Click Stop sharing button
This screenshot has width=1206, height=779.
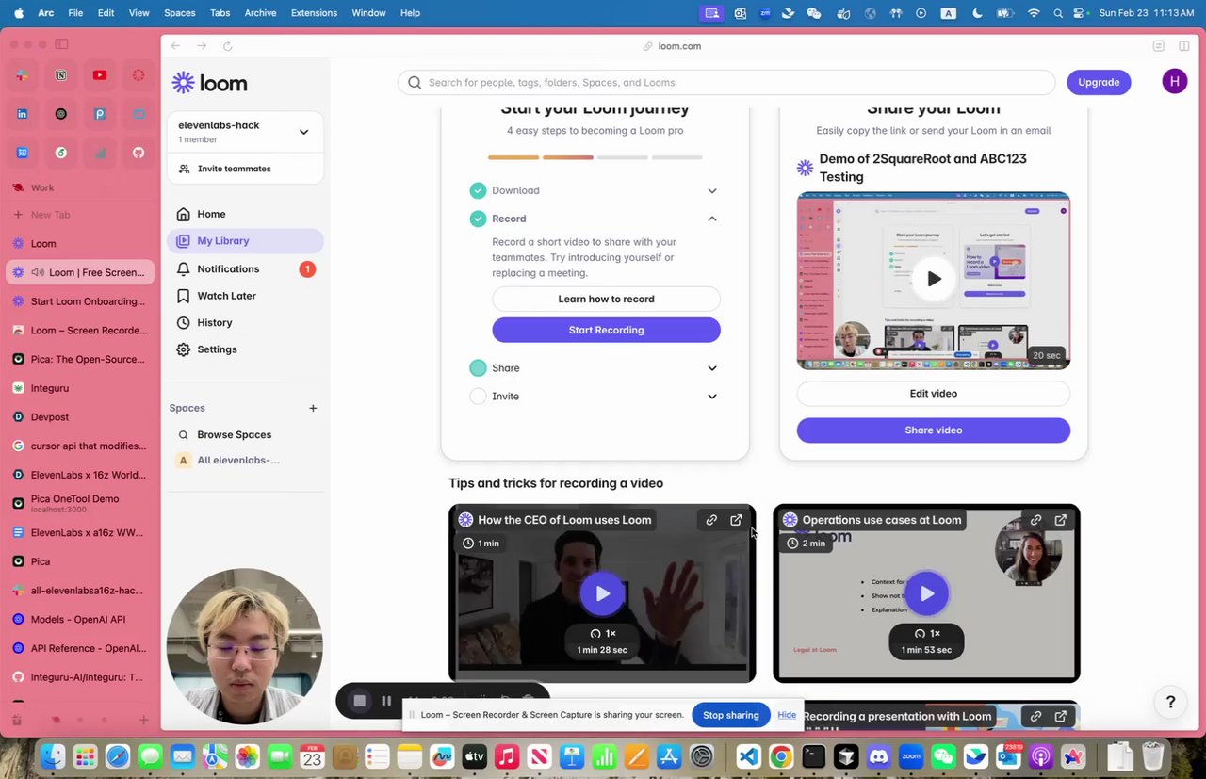(730, 715)
